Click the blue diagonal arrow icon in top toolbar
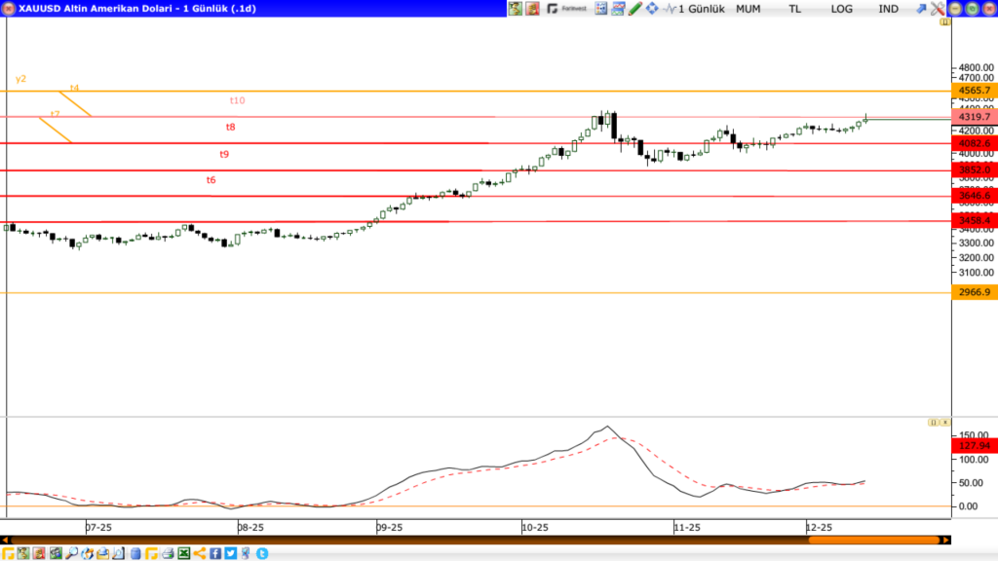998x561 pixels. [x=921, y=9]
